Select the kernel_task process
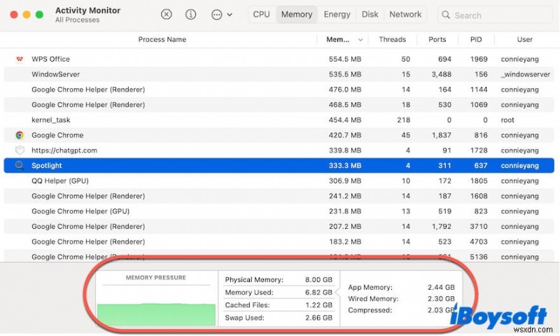 [50, 120]
